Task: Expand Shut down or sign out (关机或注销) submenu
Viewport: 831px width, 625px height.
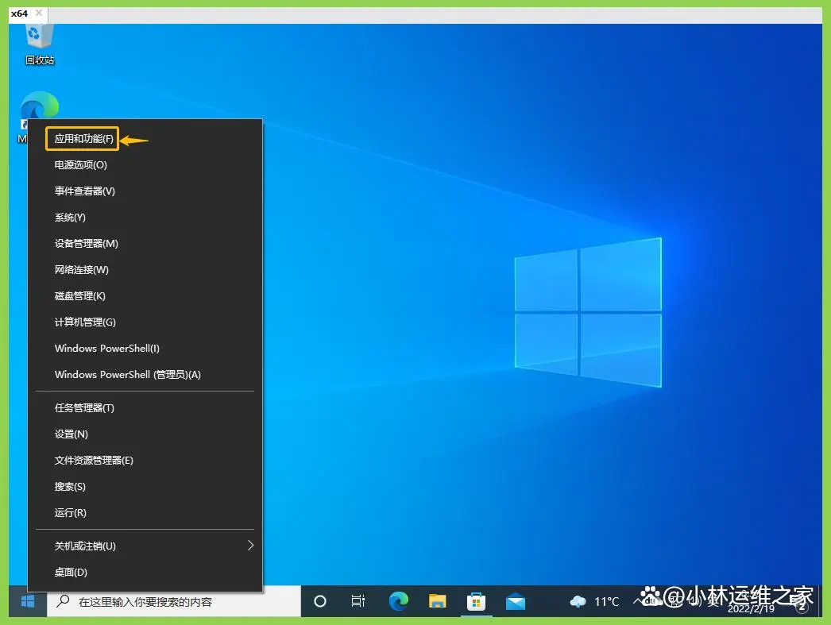Action: pyautogui.click(x=145, y=546)
